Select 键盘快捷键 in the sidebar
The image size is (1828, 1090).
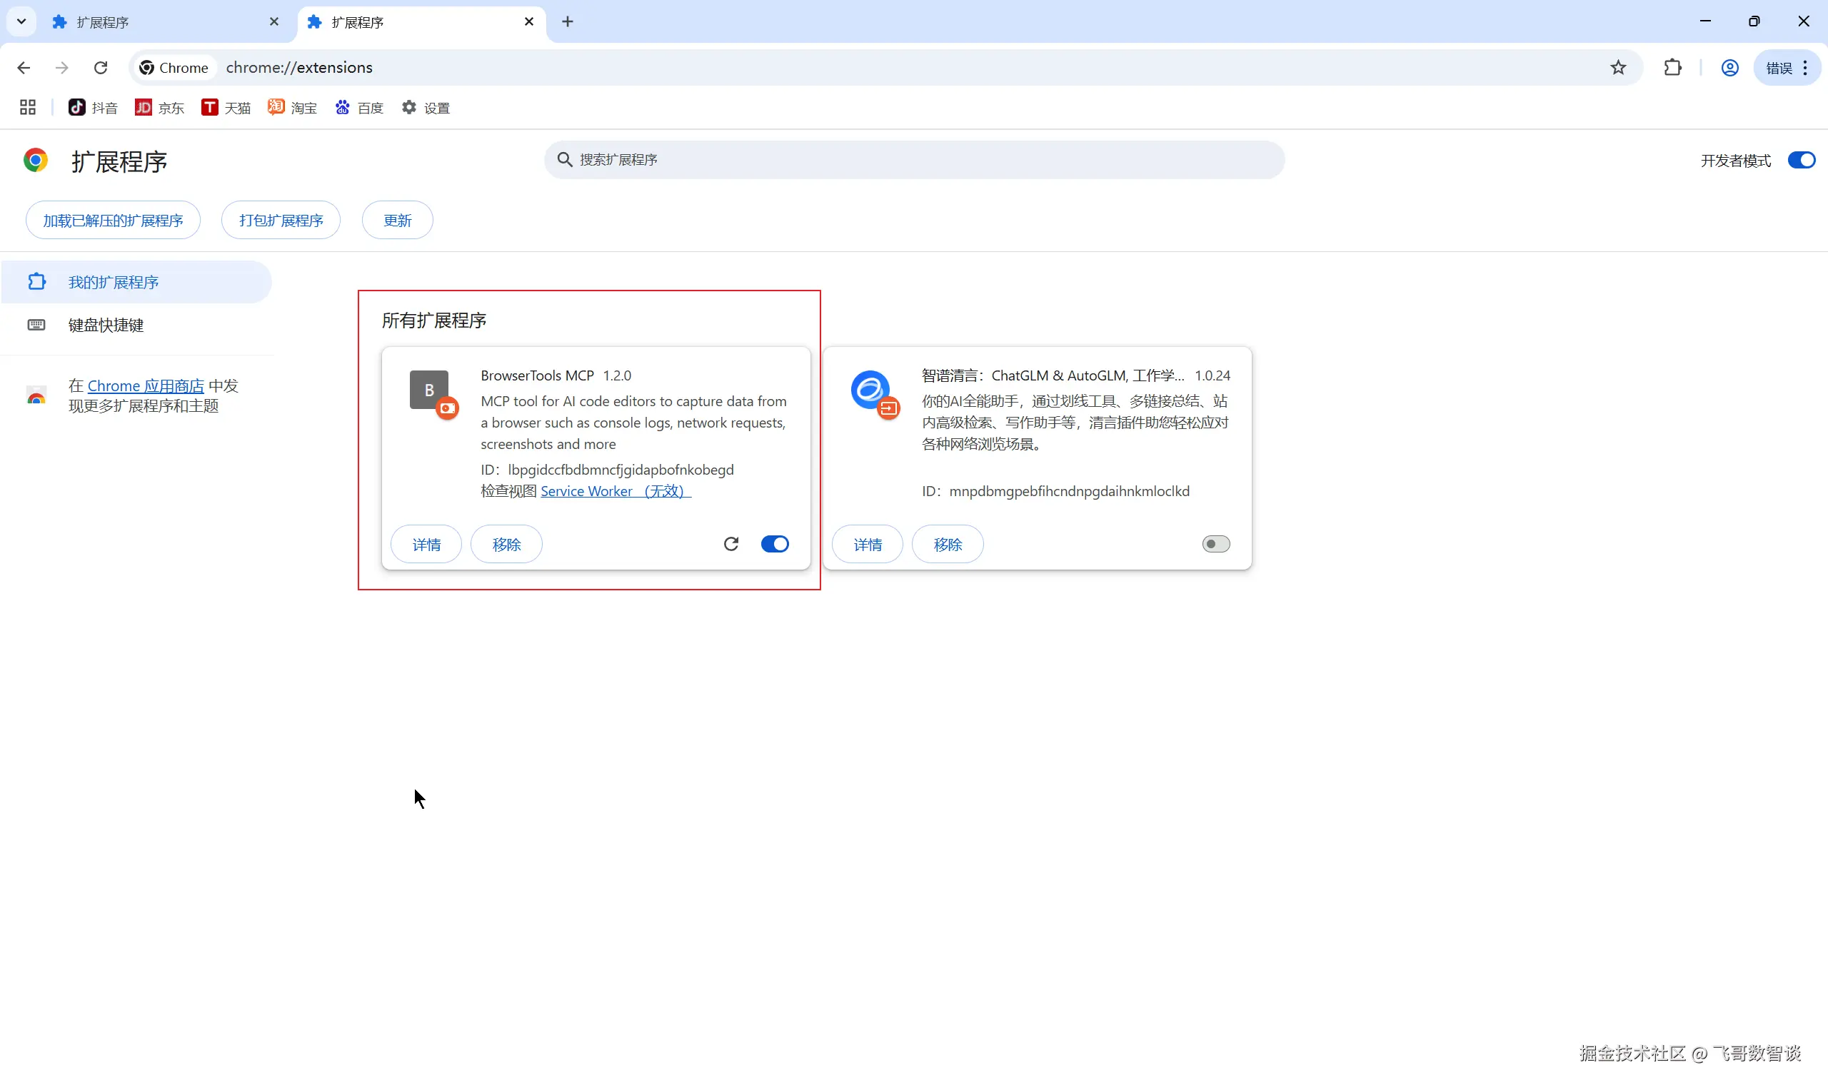pos(106,325)
